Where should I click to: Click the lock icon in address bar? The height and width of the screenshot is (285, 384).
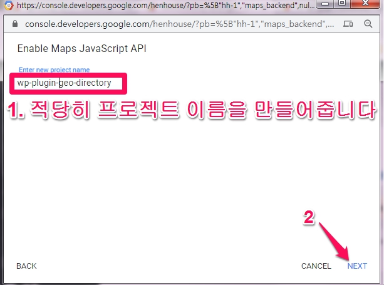(15, 24)
